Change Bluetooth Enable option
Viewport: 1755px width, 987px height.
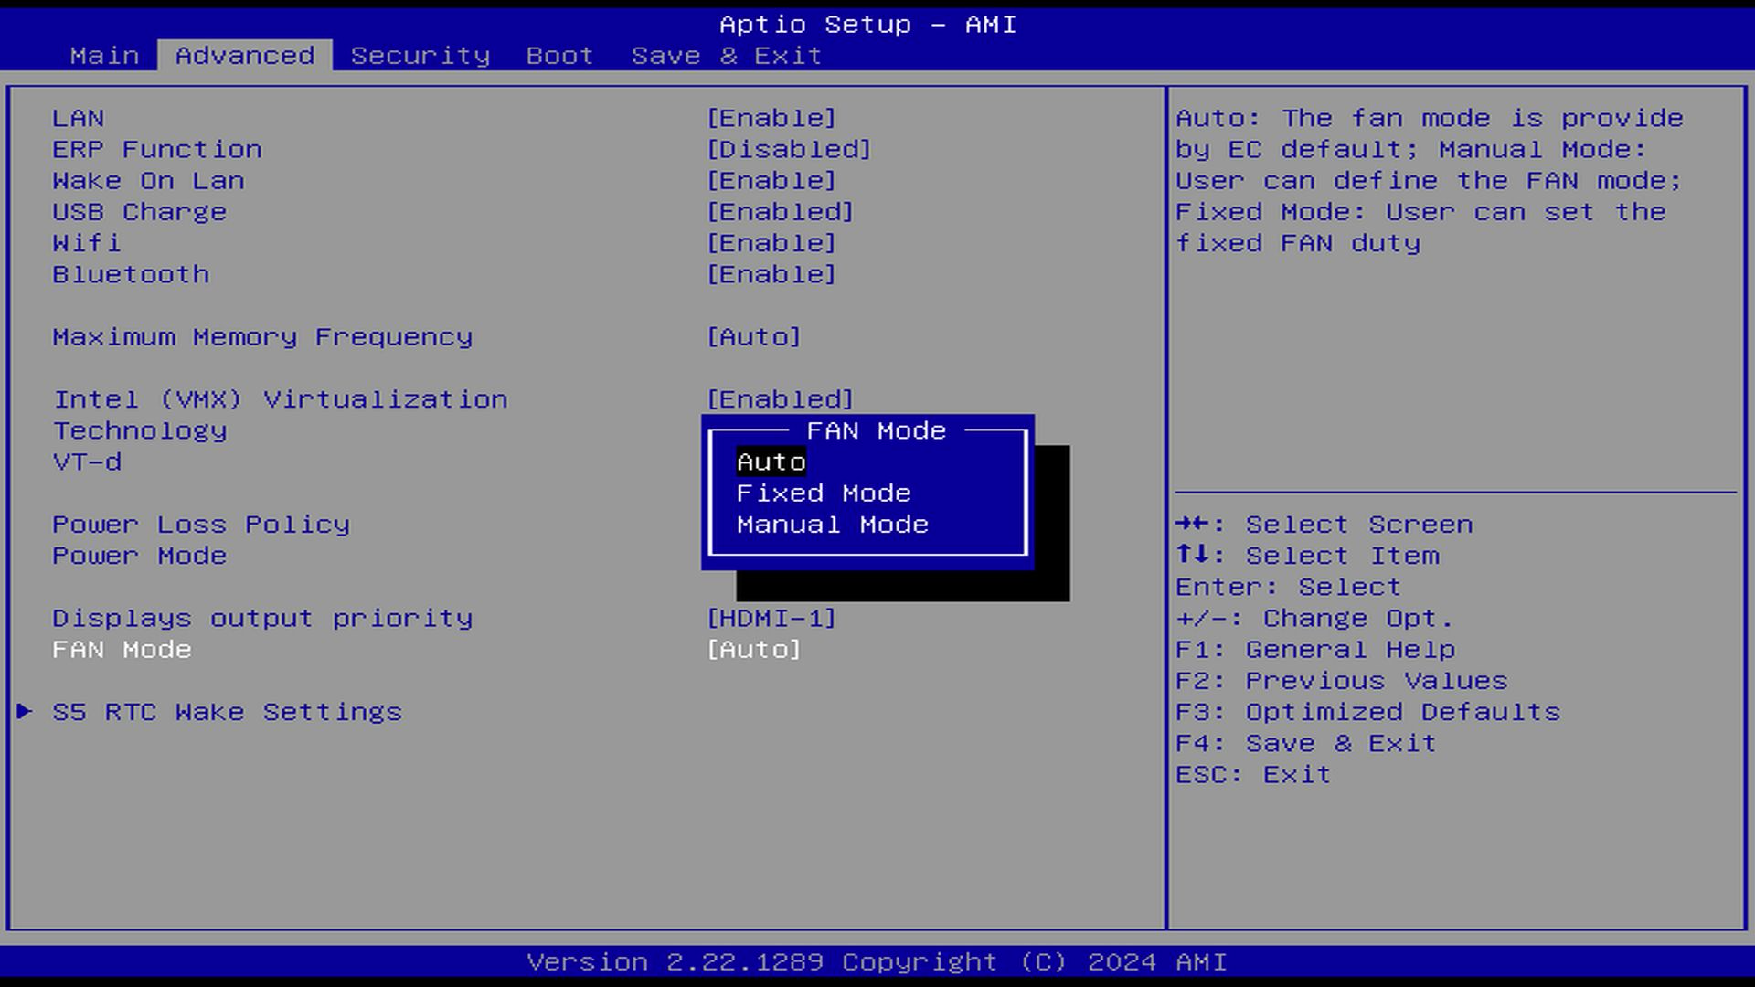click(771, 275)
